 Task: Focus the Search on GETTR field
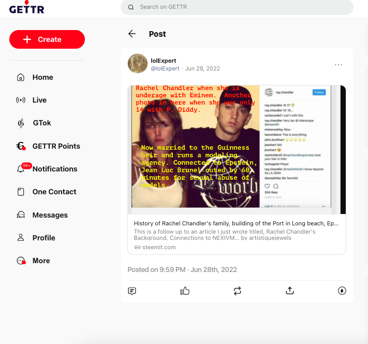coord(237,7)
